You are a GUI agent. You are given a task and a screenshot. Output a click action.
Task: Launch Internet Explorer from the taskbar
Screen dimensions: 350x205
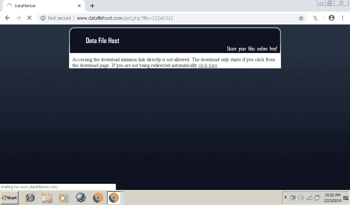click(x=30, y=198)
